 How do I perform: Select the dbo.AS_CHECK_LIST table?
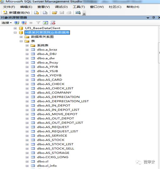pyautogui.click(x=55, y=88)
